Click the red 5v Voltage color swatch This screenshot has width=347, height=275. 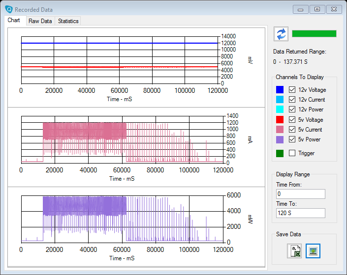[280, 120]
